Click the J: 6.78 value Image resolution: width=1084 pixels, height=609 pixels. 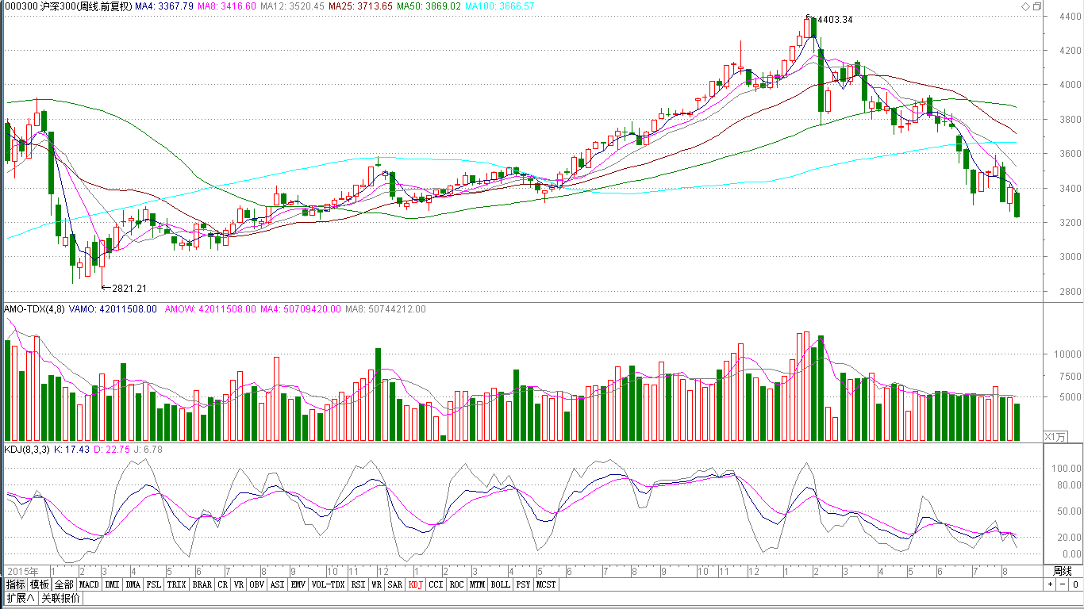click(x=148, y=450)
